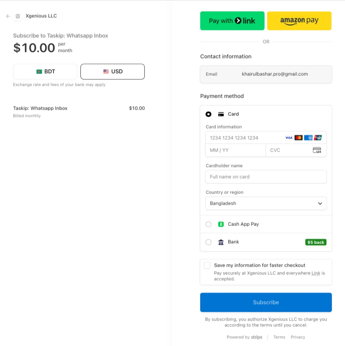
Task: Open the Country or region dropdown
Action: (x=266, y=203)
